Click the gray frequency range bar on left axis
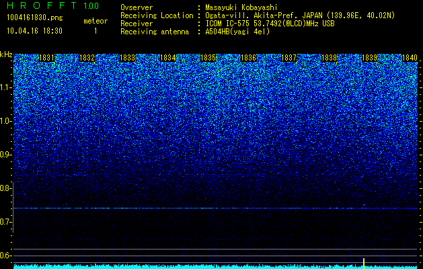This screenshot has height=269, width=423. 13,207
